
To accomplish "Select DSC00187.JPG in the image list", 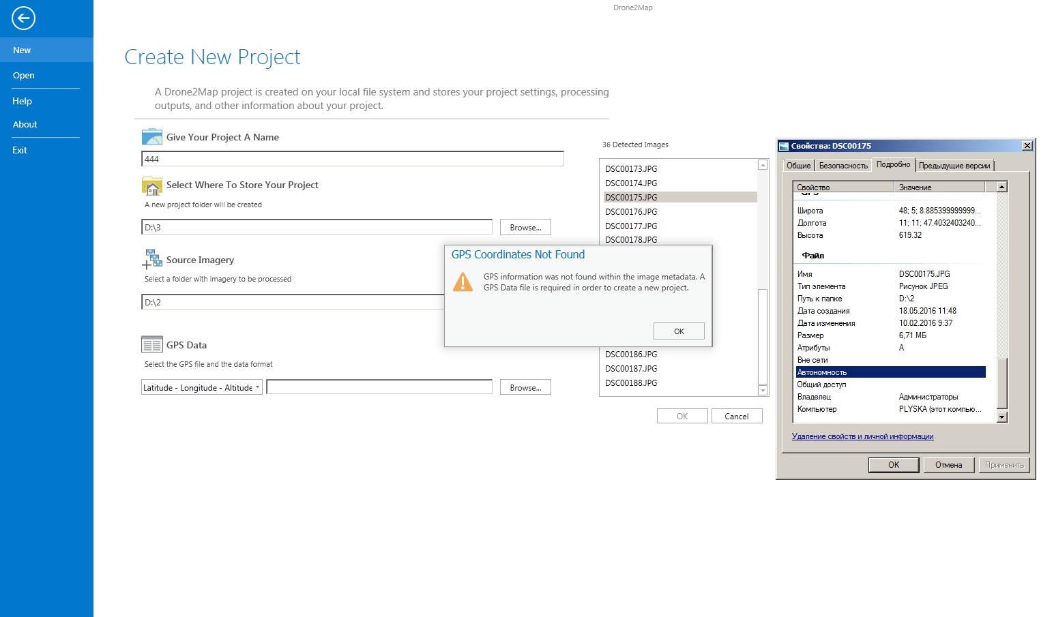I will pyautogui.click(x=631, y=369).
